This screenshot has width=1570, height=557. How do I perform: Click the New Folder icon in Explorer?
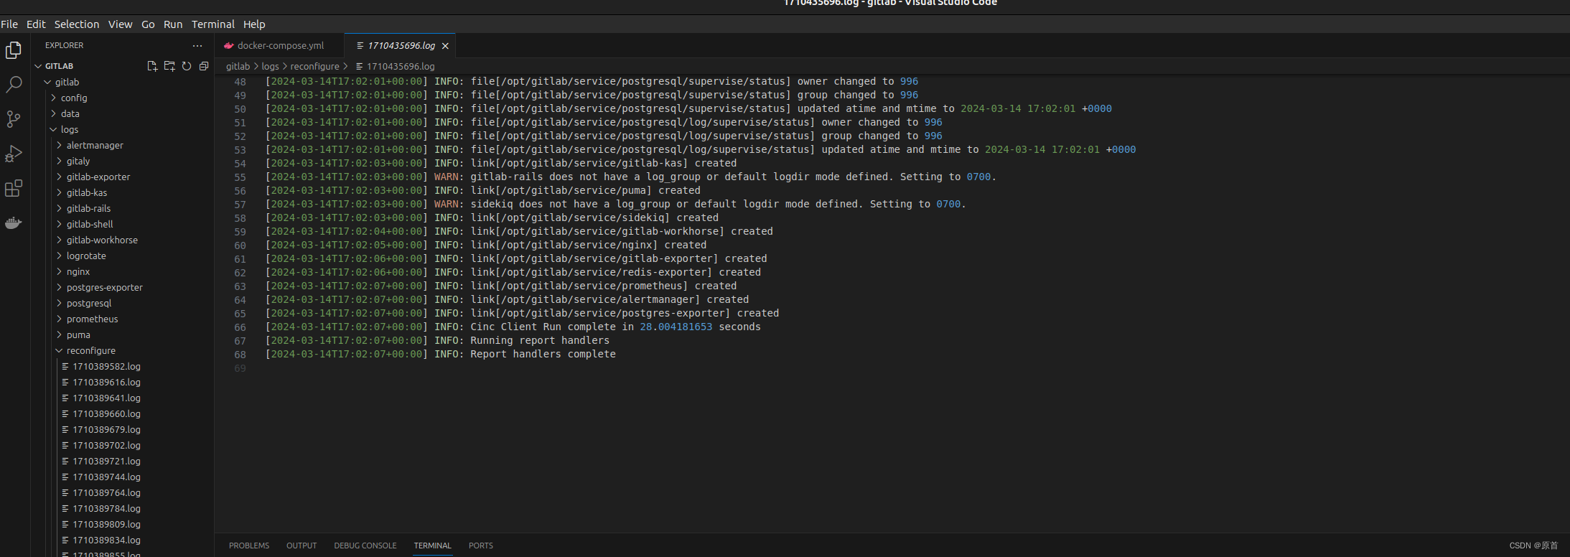[169, 66]
